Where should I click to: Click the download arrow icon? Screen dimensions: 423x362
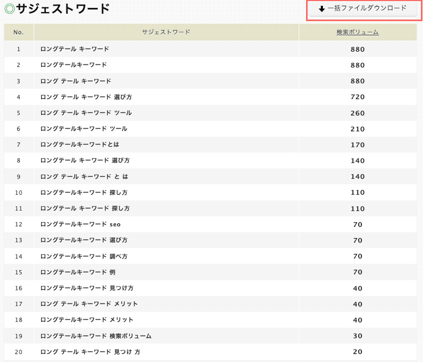coord(321,9)
